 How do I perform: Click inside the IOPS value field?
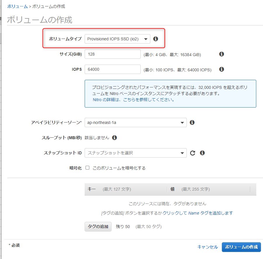[x=112, y=69]
